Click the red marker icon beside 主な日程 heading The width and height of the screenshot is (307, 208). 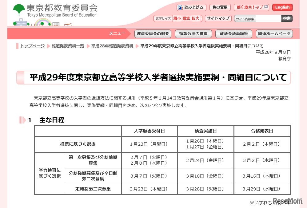pos(22,120)
